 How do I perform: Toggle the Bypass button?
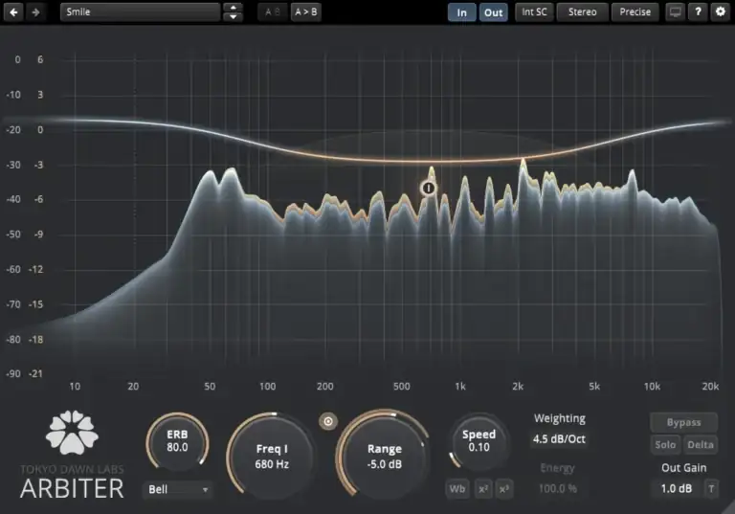[x=684, y=422]
